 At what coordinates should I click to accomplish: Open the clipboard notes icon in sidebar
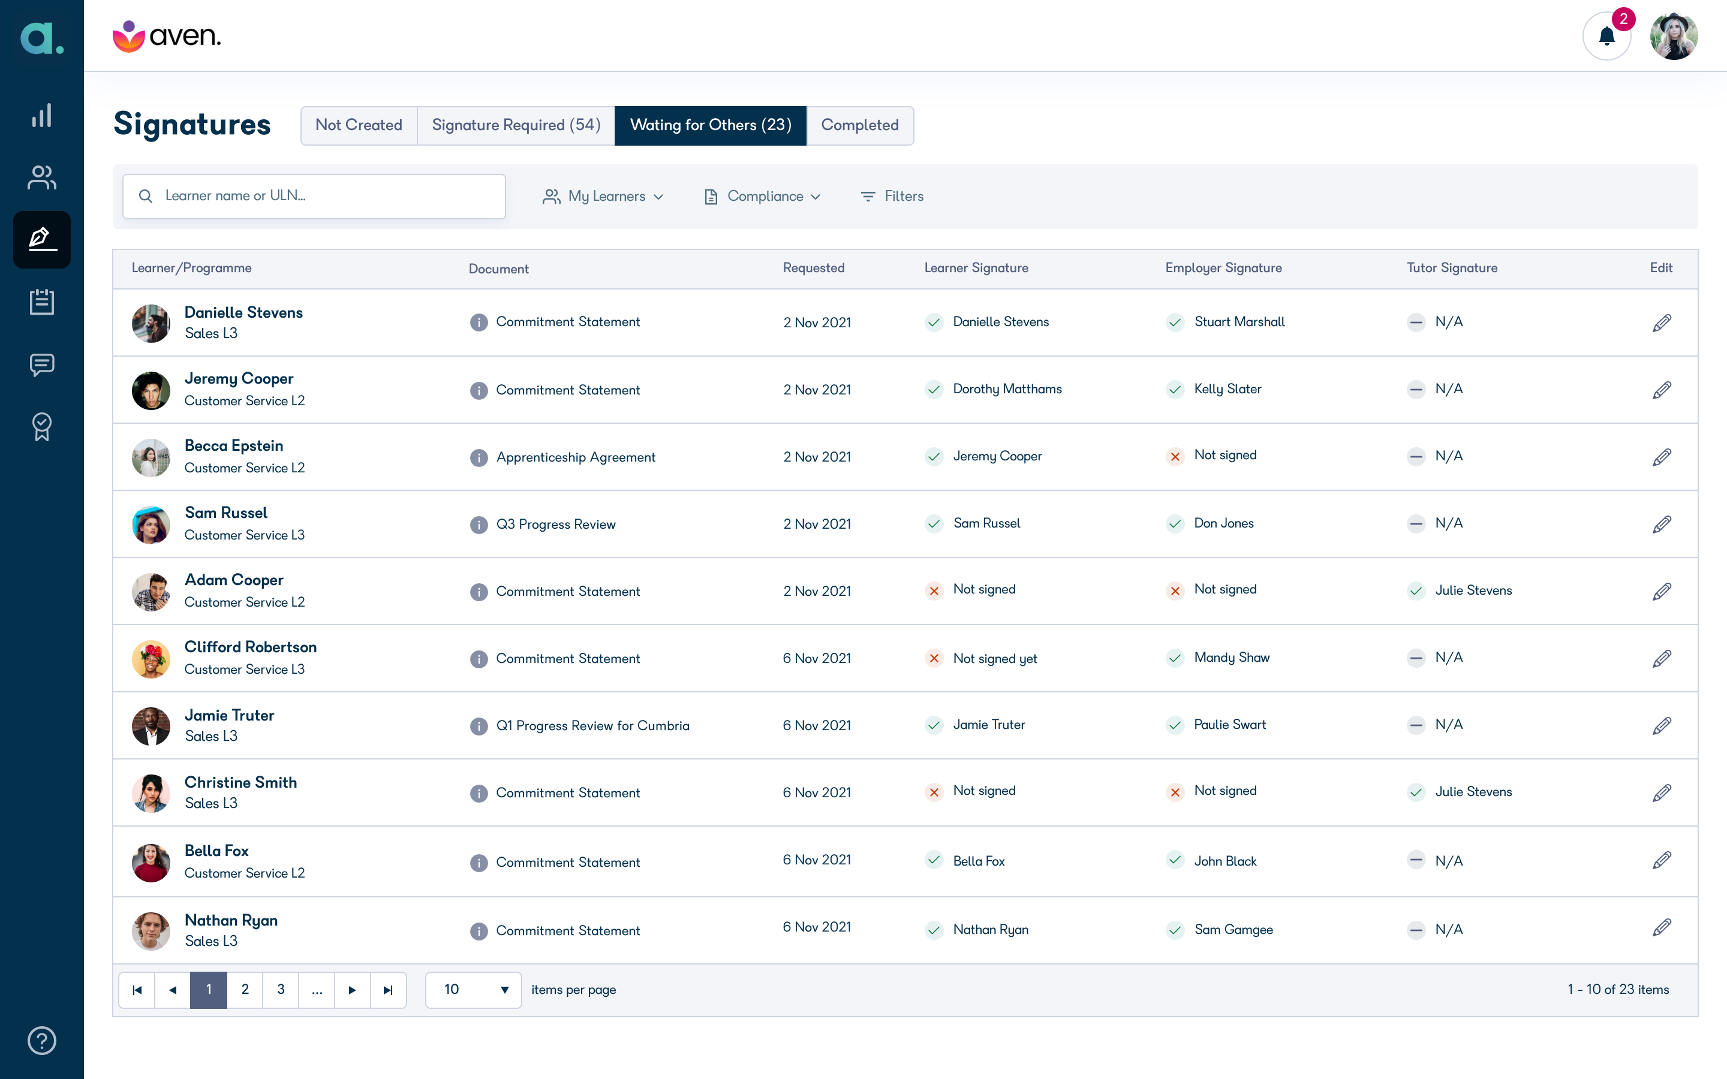42,302
